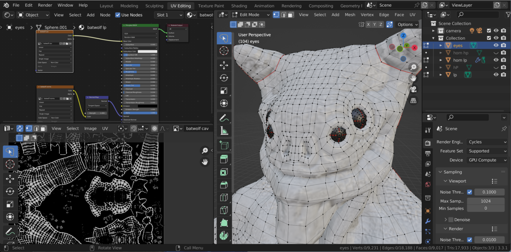Activate the 3D Cursor tool in viewport

pos(224,51)
